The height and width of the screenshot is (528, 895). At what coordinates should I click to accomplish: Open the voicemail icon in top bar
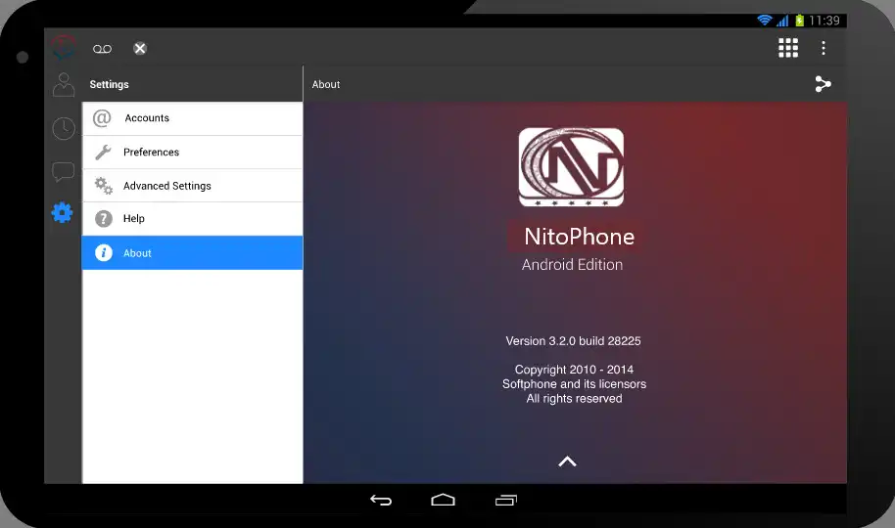[x=102, y=49]
